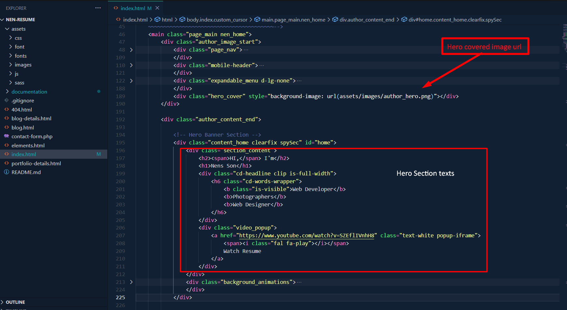Click the modified M badge on index.html
Image resolution: width=567 pixels, height=310 pixels.
pos(98,154)
